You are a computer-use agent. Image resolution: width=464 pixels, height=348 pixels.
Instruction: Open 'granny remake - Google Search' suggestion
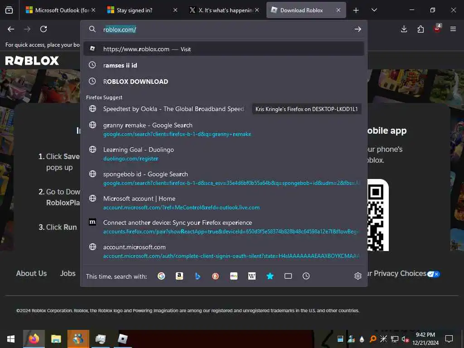(x=224, y=129)
